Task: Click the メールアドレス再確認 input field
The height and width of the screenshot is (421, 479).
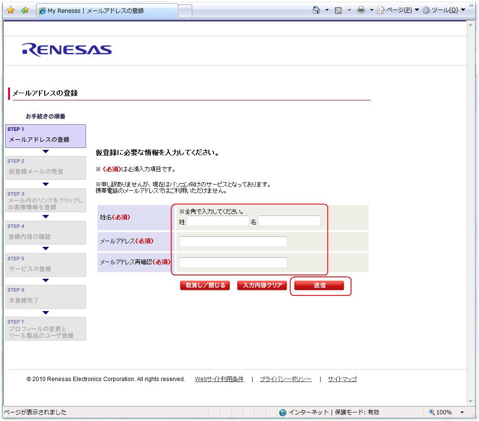Action: coord(233,263)
